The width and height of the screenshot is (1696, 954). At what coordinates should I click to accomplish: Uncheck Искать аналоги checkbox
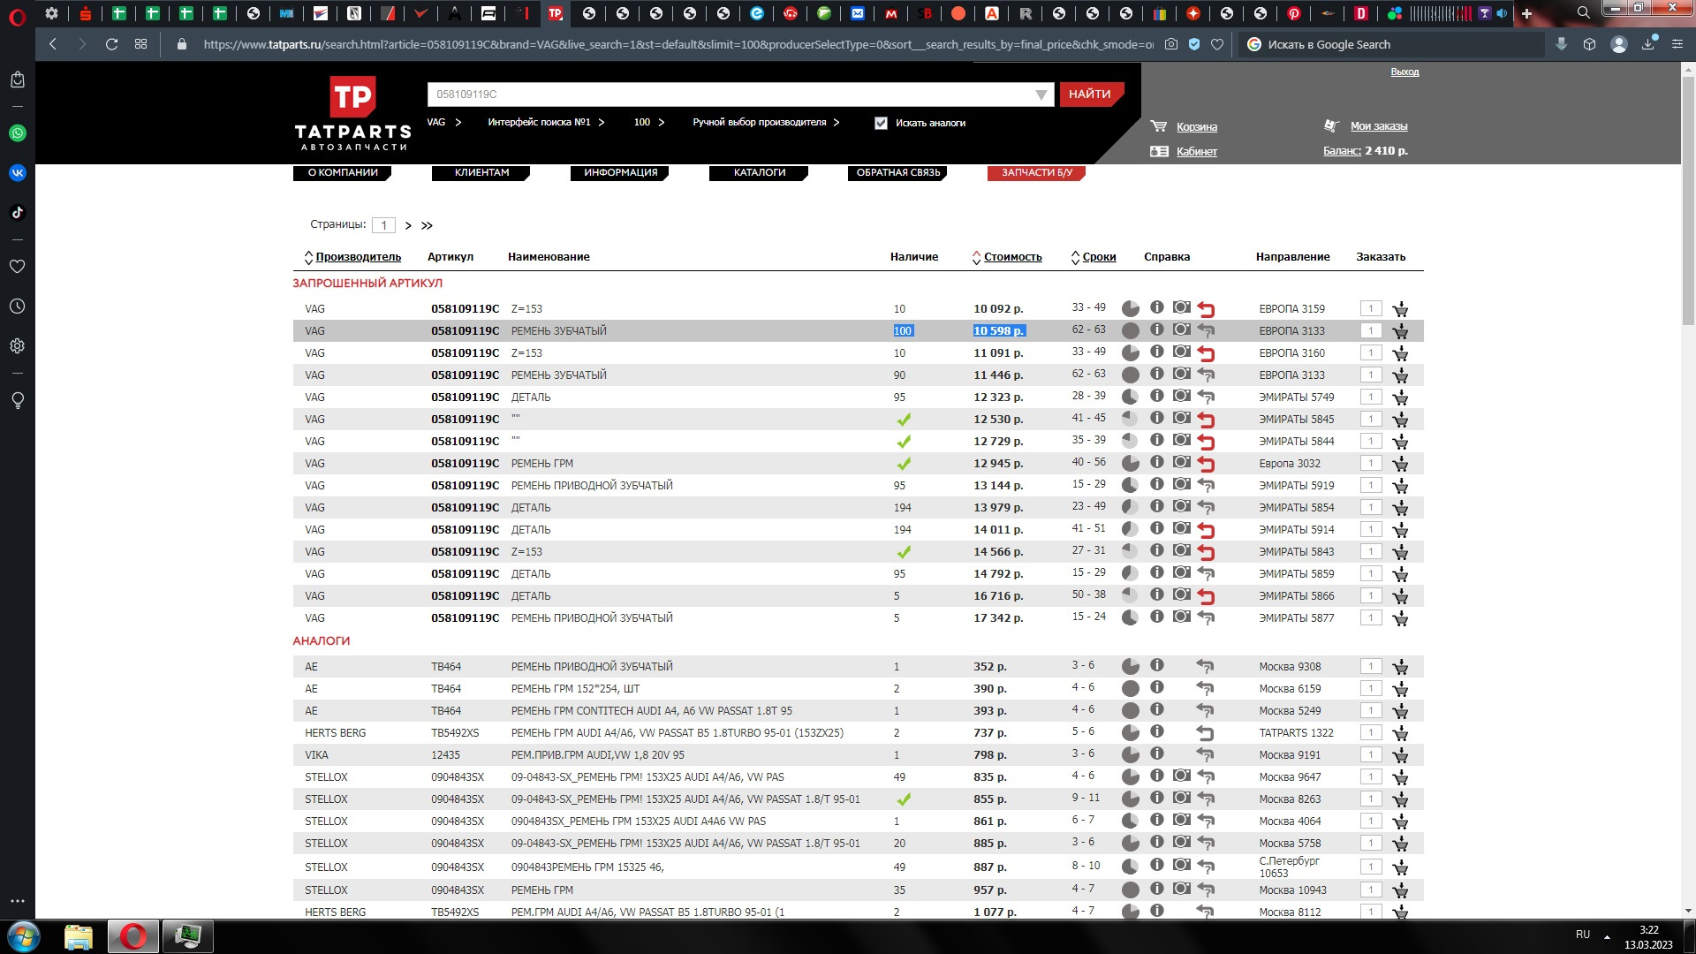(881, 123)
